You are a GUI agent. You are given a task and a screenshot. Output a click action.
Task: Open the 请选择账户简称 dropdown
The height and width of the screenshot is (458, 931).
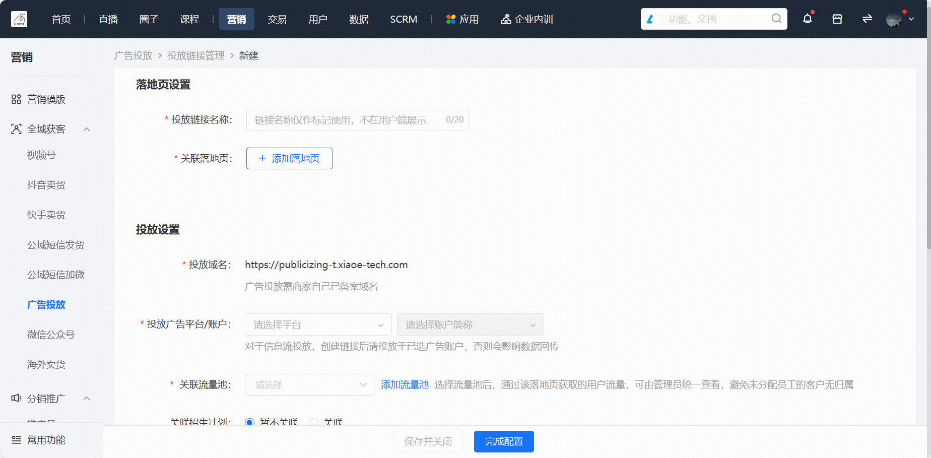pyautogui.click(x=471, y=324)
